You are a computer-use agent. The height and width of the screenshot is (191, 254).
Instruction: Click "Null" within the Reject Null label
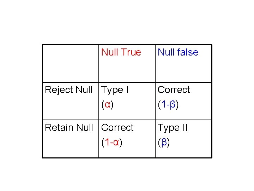pyautogui.click(x=84, y=90)
